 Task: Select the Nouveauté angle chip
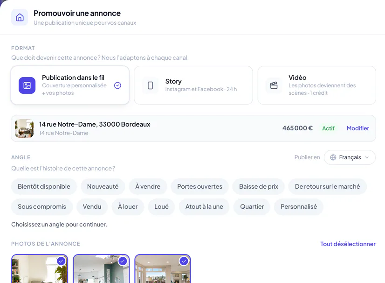(103, 186)
